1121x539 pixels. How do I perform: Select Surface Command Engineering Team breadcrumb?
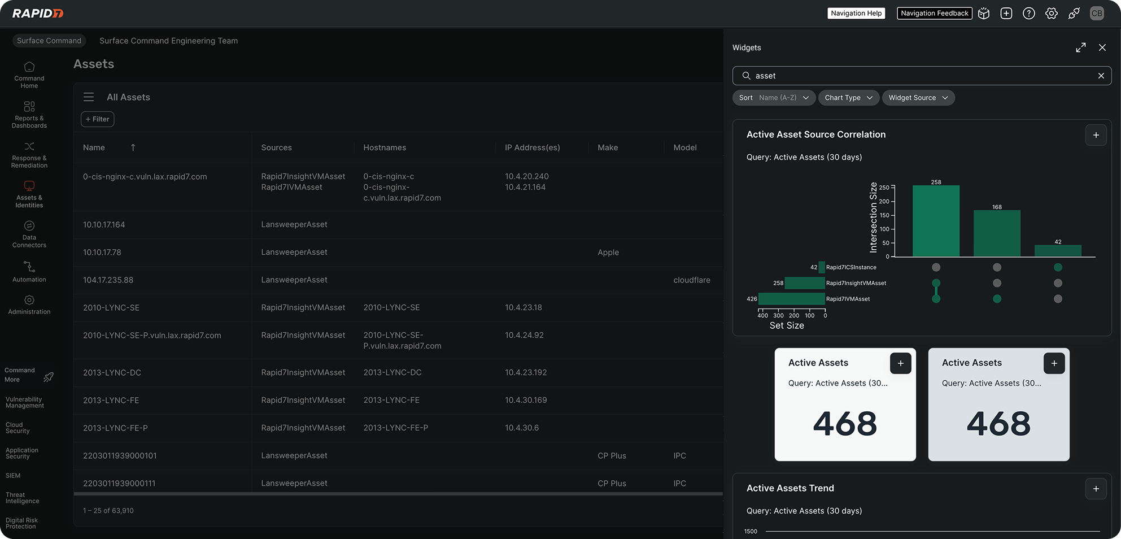tap(168, 41)
